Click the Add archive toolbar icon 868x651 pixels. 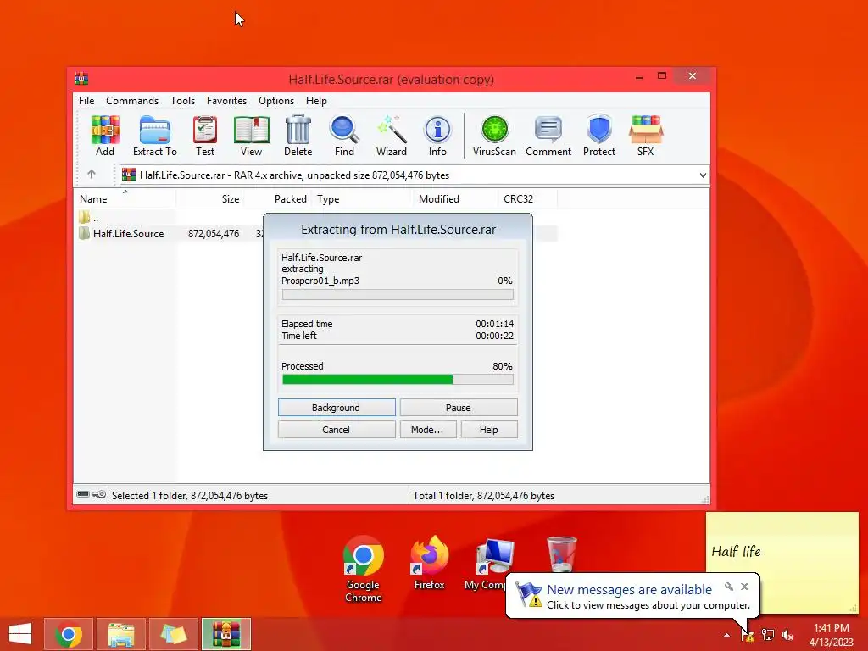pos(104,136)
